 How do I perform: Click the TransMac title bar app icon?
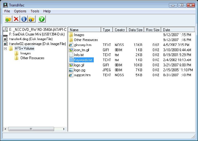pos(6,5)
